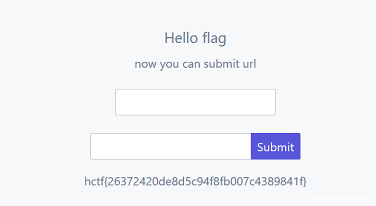Click the word 'flag' in the heading

pyautogui.click(x=213, y=39)
